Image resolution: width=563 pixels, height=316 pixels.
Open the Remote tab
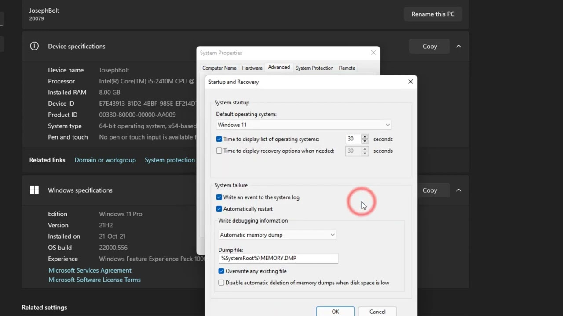(x=347, y=68)
